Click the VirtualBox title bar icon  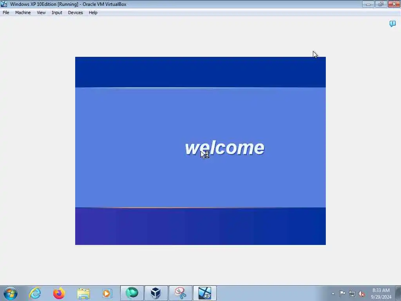coord(4,4)
